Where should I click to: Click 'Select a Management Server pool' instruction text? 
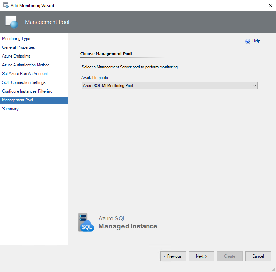coord(130,67)
